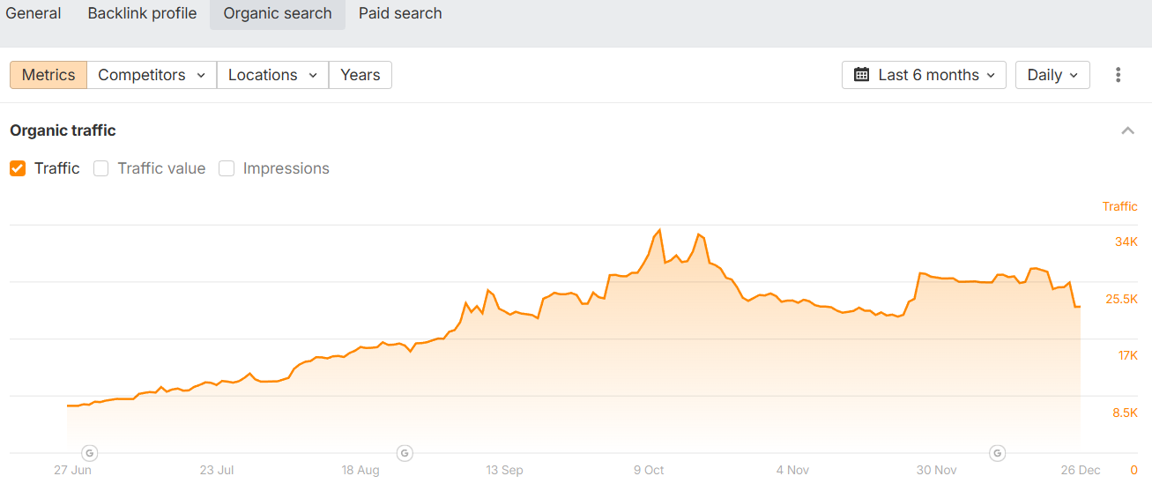
Task: Click the Years button
Action: coord(360,75)
